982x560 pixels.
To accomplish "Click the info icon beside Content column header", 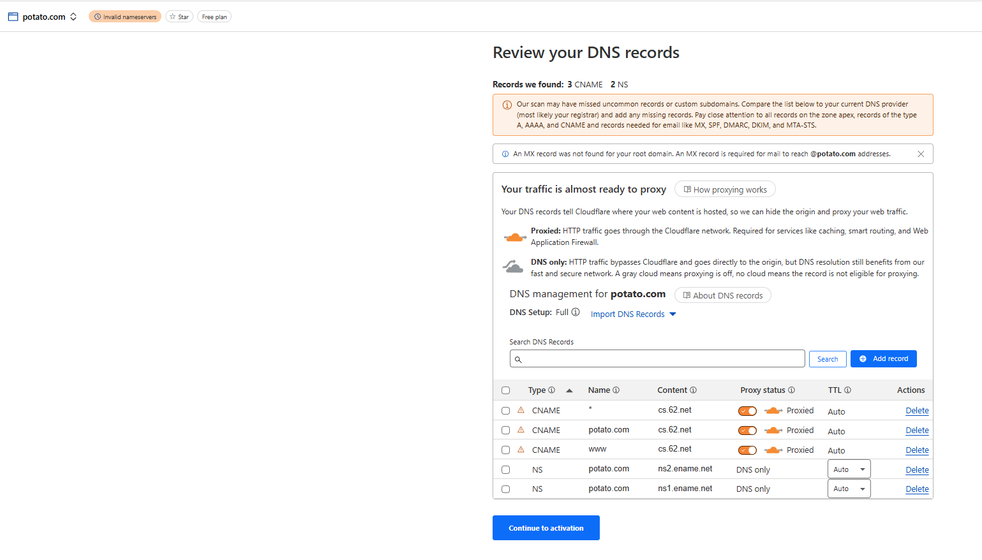I will pos(693,390).
